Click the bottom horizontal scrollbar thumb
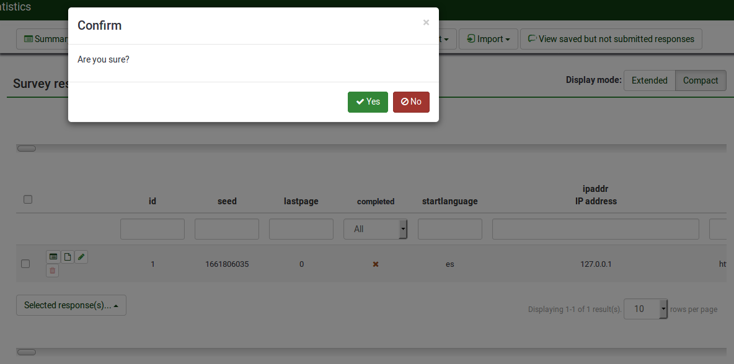The height and width of the screenshot is (364, 734). point(27,352)
